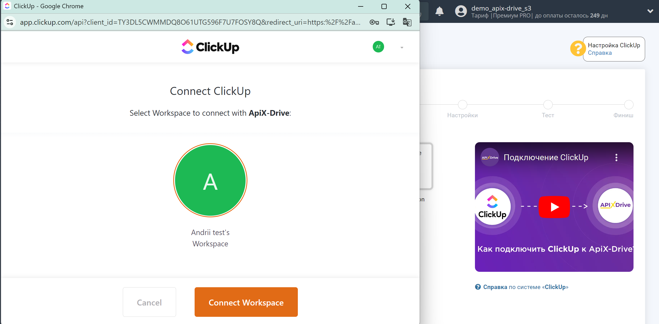The height and width of the screenshot is (324, 659).
Task: Click the Cancel button
Action: pyautogui.click(x=149, y=302)
